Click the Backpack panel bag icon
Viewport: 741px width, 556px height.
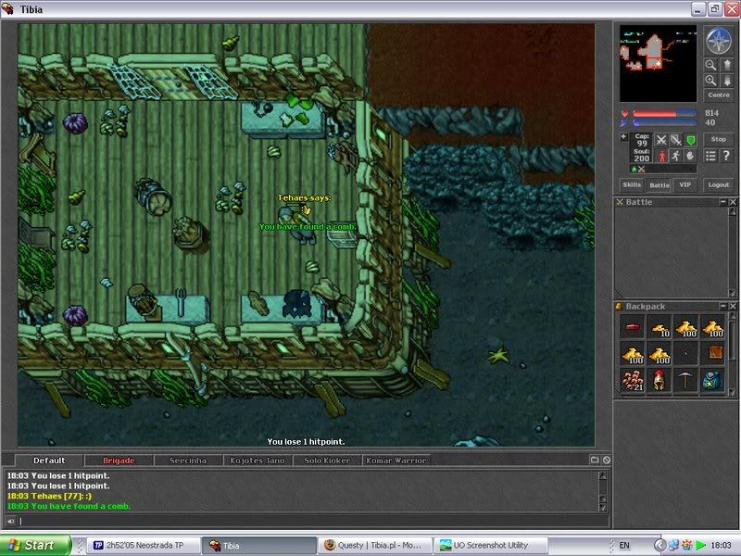pyautogui.click(x=619, y=307)
